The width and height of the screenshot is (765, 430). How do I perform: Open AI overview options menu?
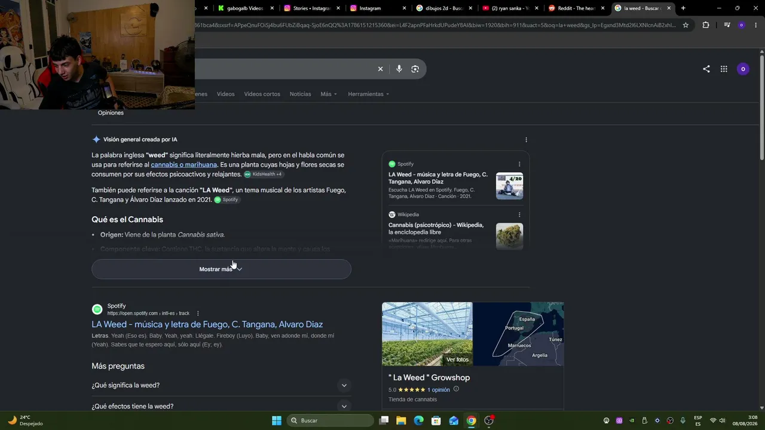526,140
